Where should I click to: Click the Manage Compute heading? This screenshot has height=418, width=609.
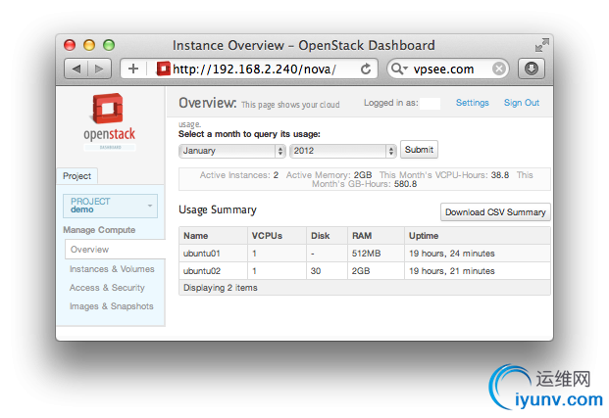pos(99,230)
